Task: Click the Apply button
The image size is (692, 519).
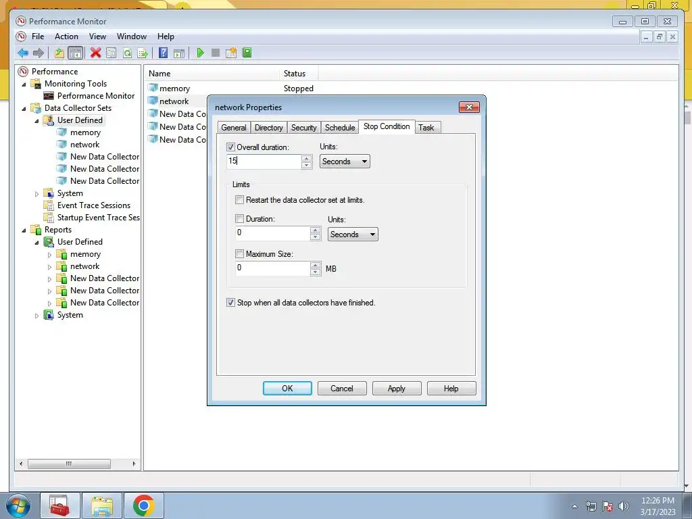Action: coord(397,389)
